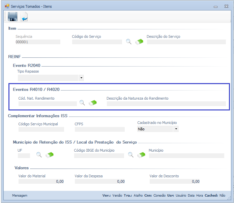Expand the Tipo Repasse dropdown
This screenshot has width=234, height=203.
click(81, 78)
